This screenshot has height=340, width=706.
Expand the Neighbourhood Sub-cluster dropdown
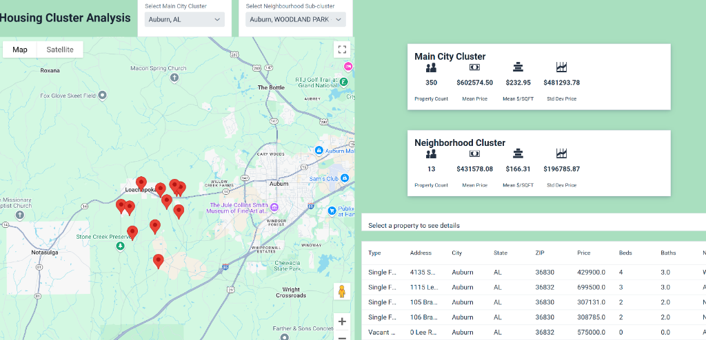296,20
